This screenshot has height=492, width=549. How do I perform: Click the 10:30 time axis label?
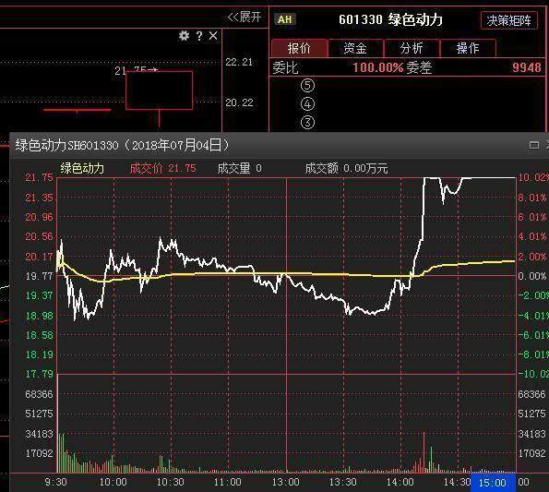pos(170,482)
